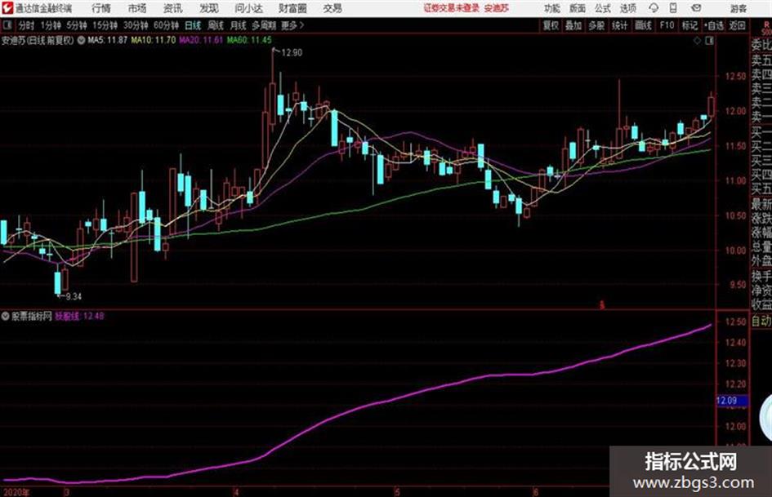This screenshot has height=497, width=772.
Task: Open the 画线 drawing tools
Action: 643,25
